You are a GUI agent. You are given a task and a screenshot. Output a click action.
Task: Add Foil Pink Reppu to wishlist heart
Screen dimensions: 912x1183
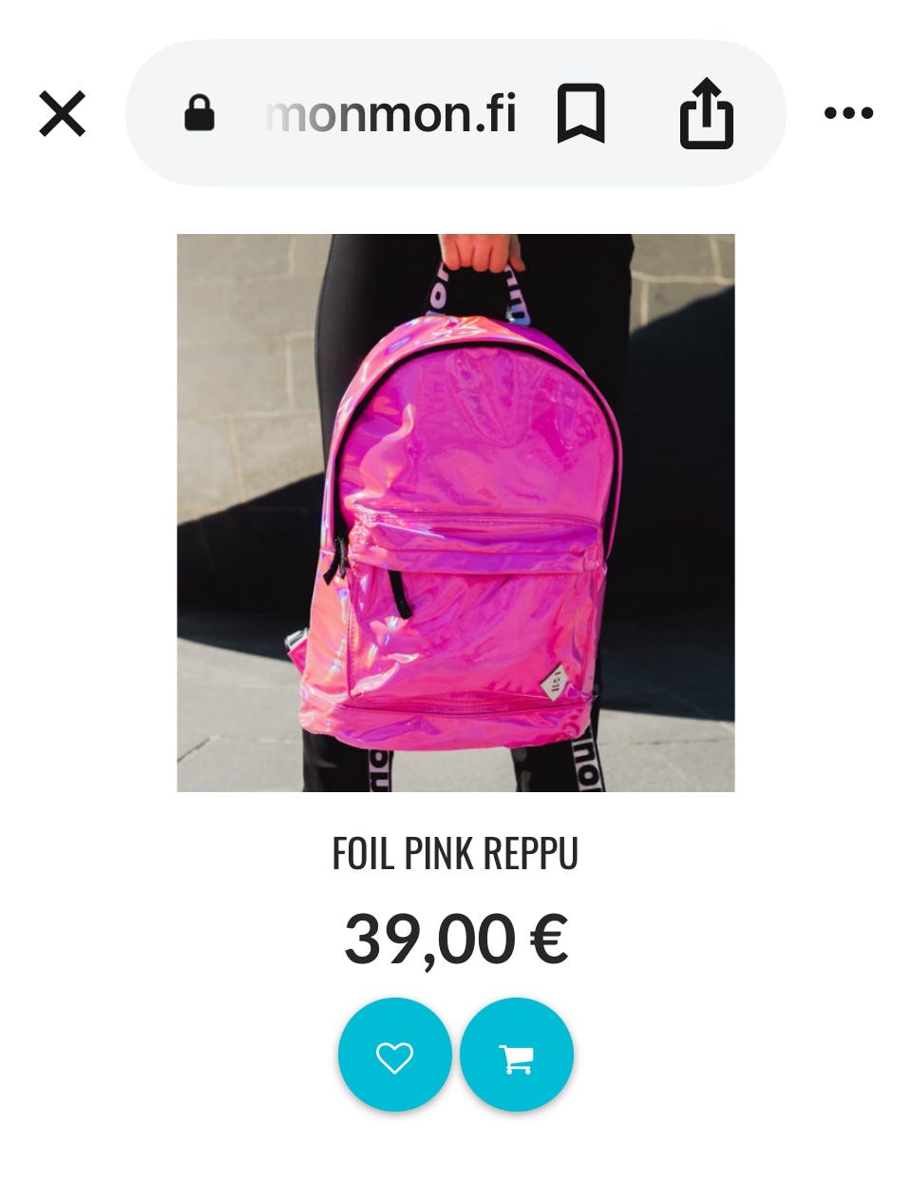(x=395, y=1055)
